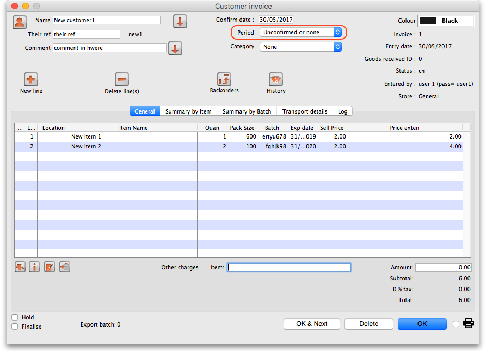This screenshot has height=351, width=486.
Task: Click the down arrow icon next to Comment
Action: tap(175, 48)
